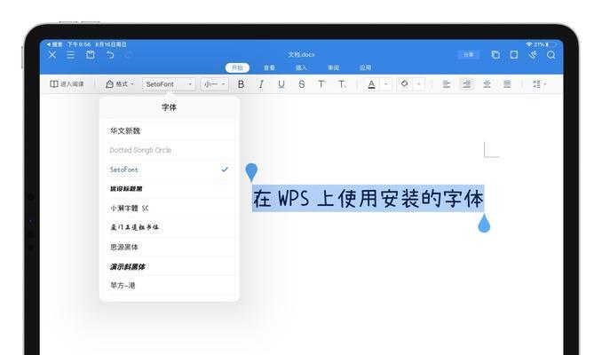Open the 小一 font size dropdown
The image size is (602, 355).
point(214,84)
